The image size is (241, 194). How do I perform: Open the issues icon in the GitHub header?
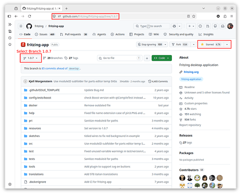(200, 26)
